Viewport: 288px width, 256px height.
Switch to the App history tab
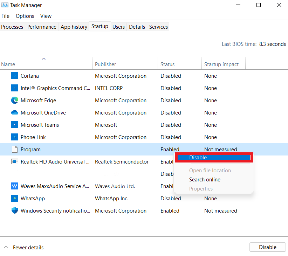(74, 27)
